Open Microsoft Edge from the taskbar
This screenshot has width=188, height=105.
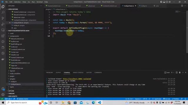tap(93, 102)
